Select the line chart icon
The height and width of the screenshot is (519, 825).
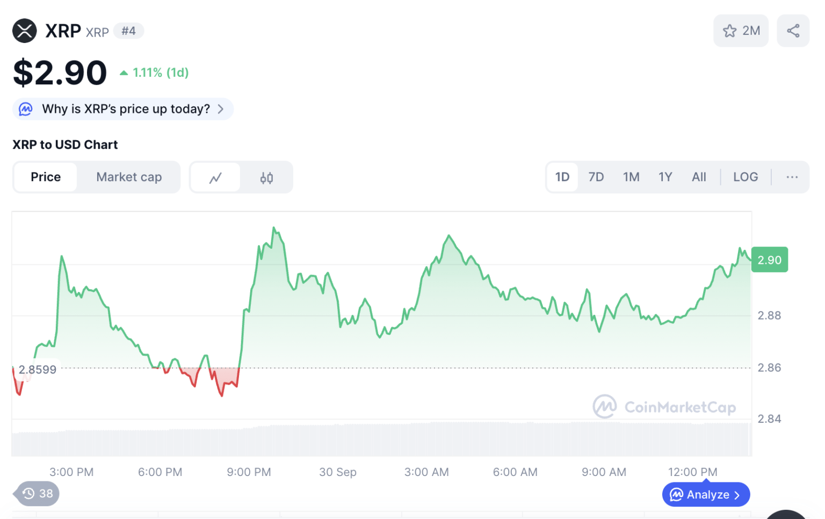pos(215,177)
